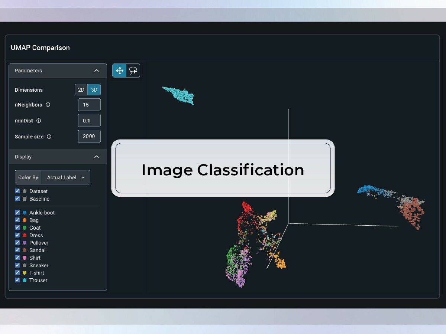Select the 3D dimensions option
Image resolution: width=446 pixels, height=334 pixels.
94,90
